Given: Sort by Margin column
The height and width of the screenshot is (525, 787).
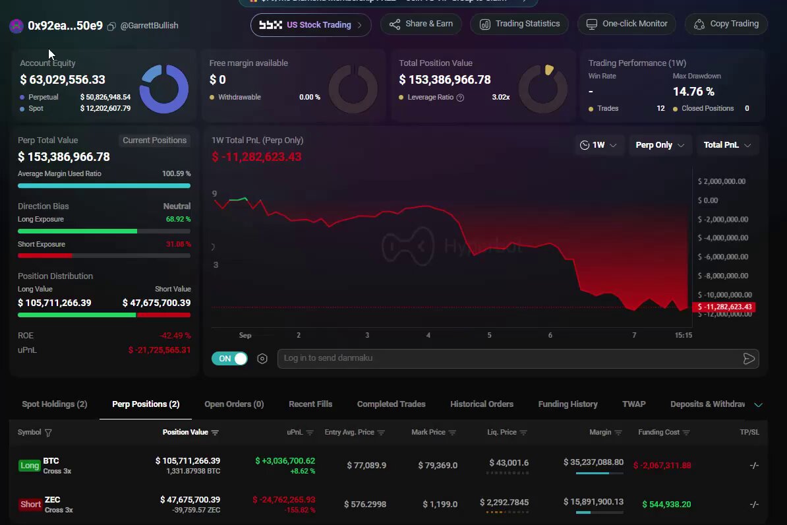Looking at the screenshot, I should pyautogui.click(x=618, y=433).
